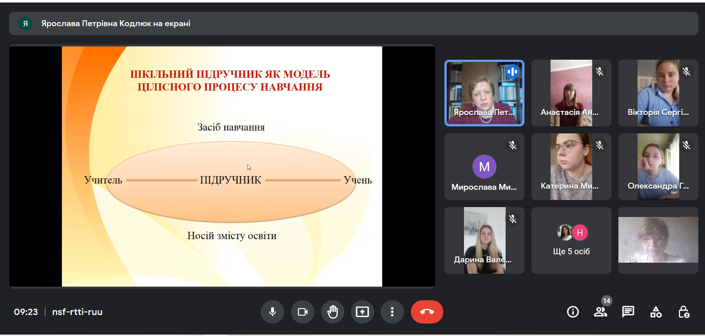
Task: Turn off the camera
Action: (303, 312)
